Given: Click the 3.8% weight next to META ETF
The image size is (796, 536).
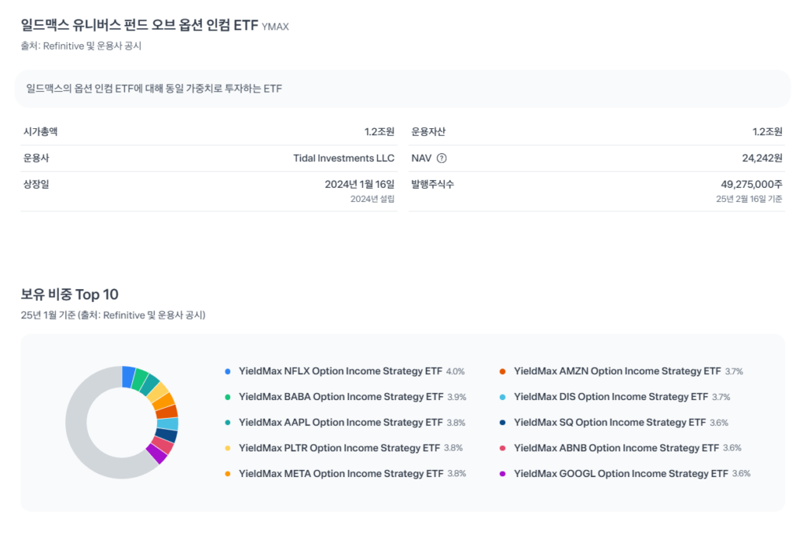Looking at the screenshot, I should pos(456,474).
